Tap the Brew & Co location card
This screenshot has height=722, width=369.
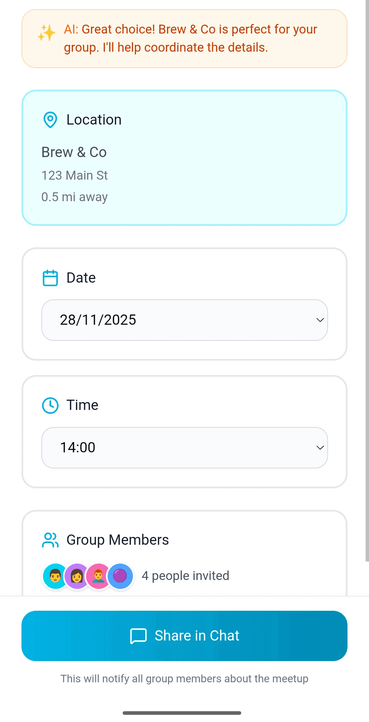184,158
